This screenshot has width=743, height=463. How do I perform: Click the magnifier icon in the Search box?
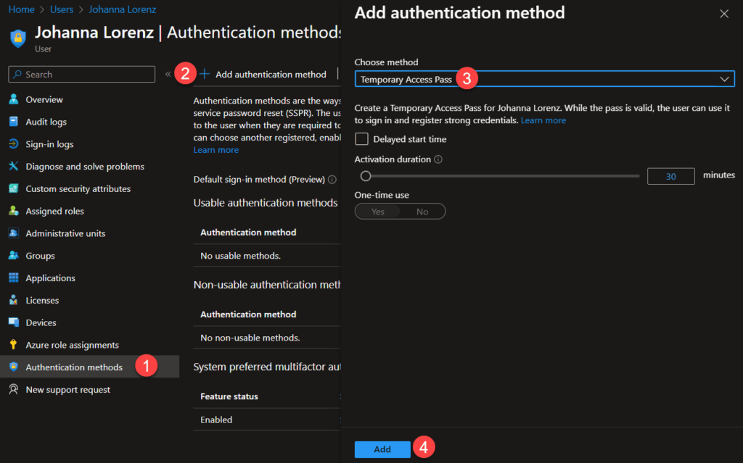click(17, 75)
